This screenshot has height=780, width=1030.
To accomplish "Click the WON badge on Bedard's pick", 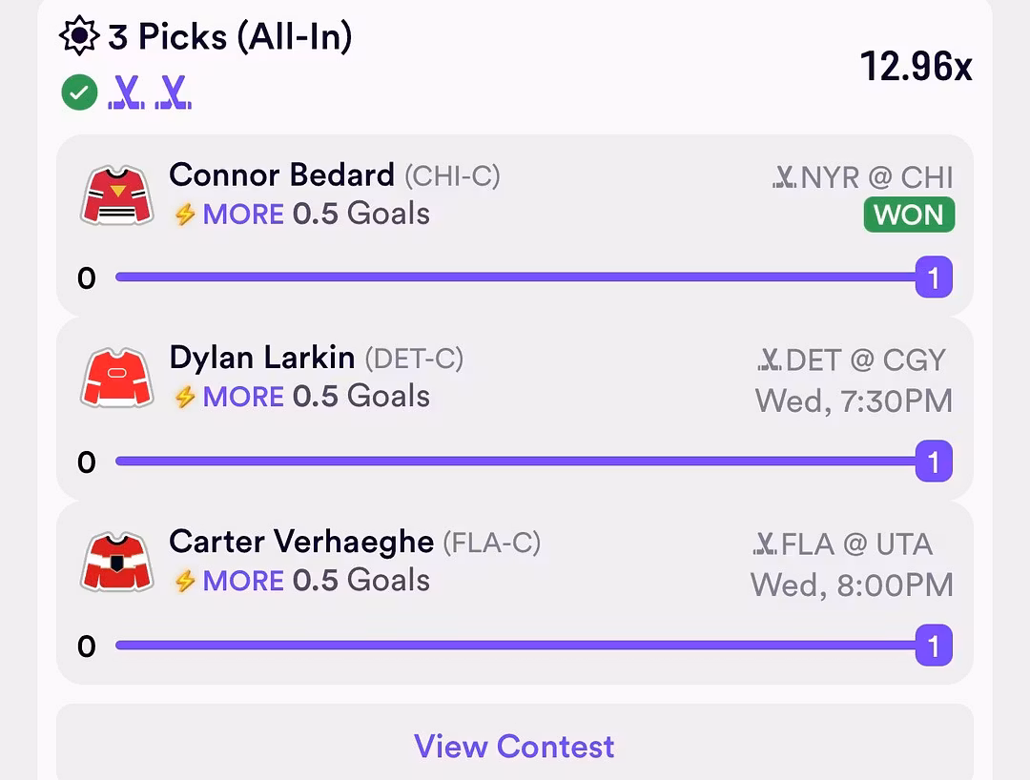I will (x=909, y=215).
